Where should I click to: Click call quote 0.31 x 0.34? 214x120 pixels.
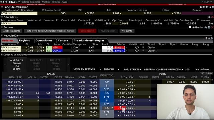click(x=15, y=93)
